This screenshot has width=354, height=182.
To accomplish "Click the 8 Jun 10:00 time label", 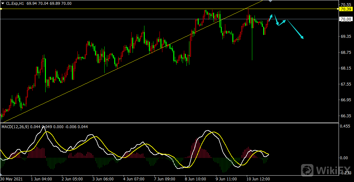I will tap(196, 179).
